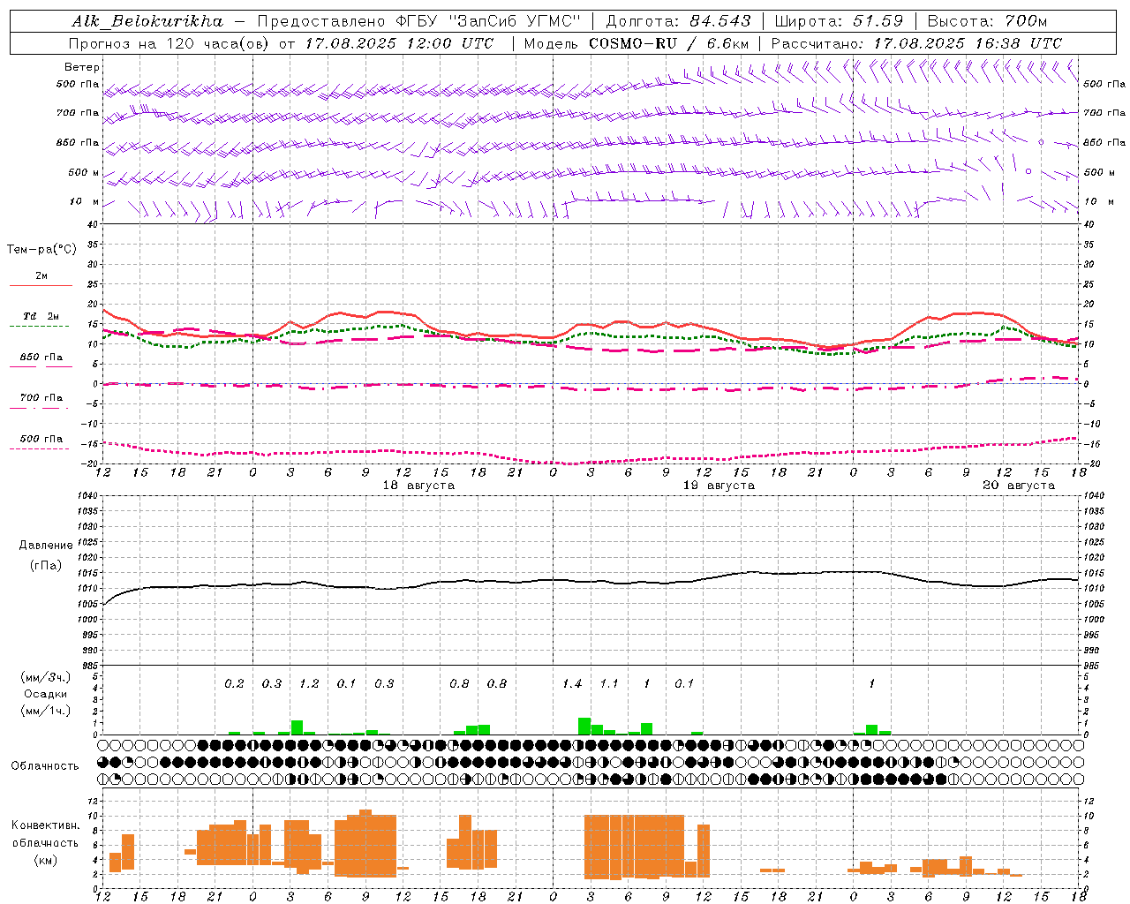This screenshot has width=1130, height=904.
Task: Click the "1.1" precipitation amount value
Action: coord(609,684)
